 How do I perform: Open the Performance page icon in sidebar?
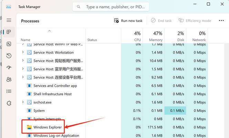[x=9, y=44]
